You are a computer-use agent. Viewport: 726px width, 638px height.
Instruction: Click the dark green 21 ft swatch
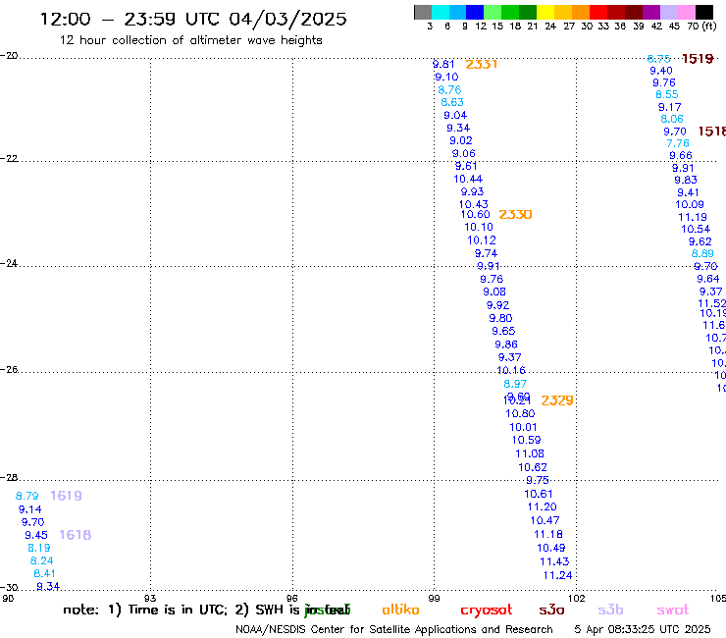pos(528,12)
